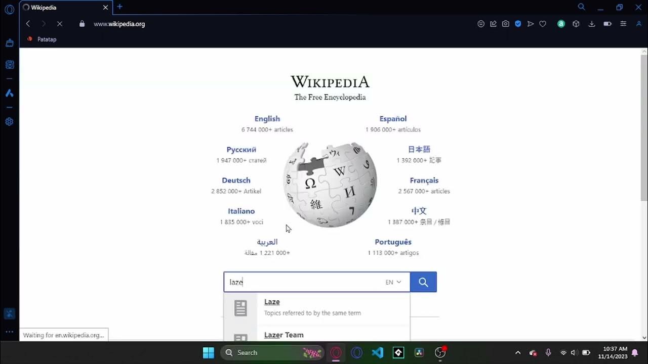Click the site padlock security icon

click(82, 24)
